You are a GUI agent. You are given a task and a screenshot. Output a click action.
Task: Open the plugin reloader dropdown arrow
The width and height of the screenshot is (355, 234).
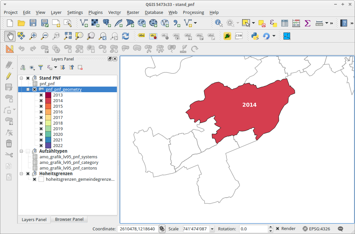[x=274, y=36]
